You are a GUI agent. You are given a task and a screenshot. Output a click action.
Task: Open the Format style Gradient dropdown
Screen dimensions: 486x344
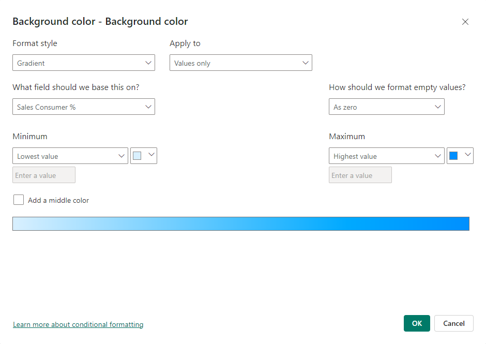pyautogui.click(x=84, y=63)
